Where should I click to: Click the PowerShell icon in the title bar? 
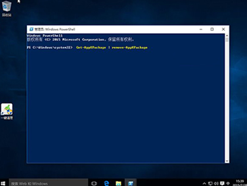pos(31,29)
